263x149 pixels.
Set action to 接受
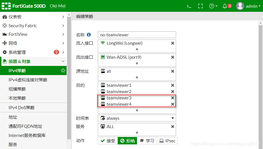[x=108, y=141]
